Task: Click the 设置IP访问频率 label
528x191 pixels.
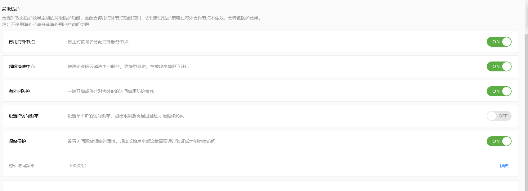Action: pyautogui.click(x=24, y=116)
